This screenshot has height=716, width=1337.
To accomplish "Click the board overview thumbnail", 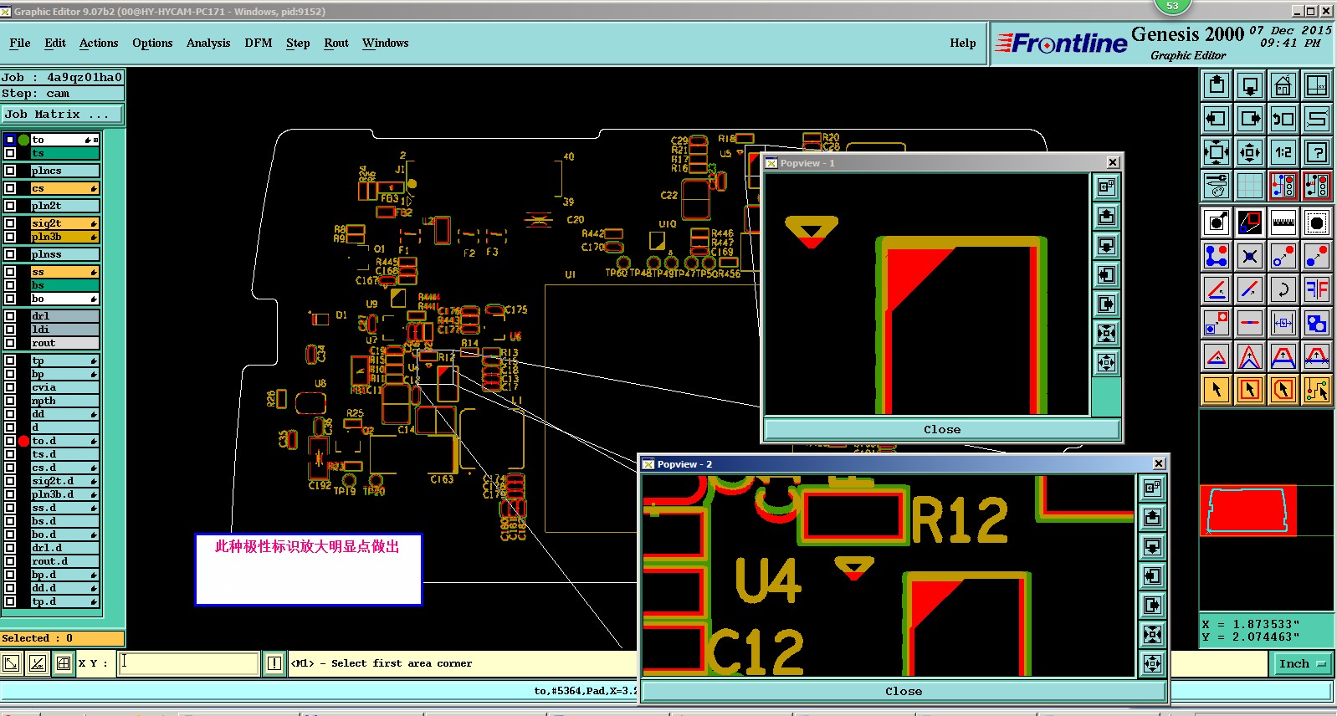I will (1248, 510).
